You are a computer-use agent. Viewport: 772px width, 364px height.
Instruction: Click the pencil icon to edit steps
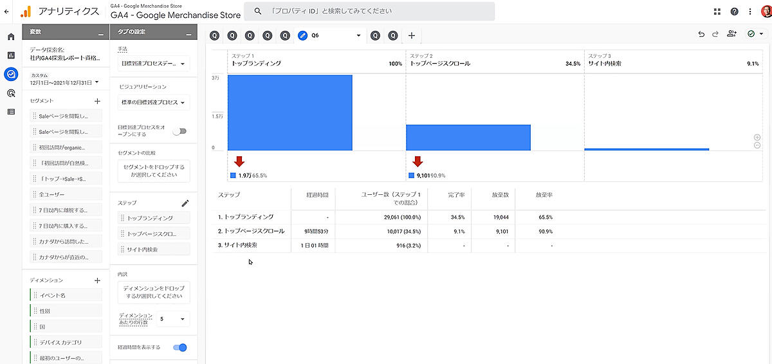point(185,203)
